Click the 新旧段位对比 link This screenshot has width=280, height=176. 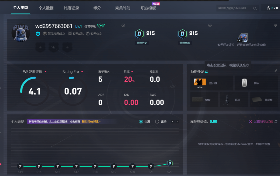pyautogui.click(x=91, y=121)
